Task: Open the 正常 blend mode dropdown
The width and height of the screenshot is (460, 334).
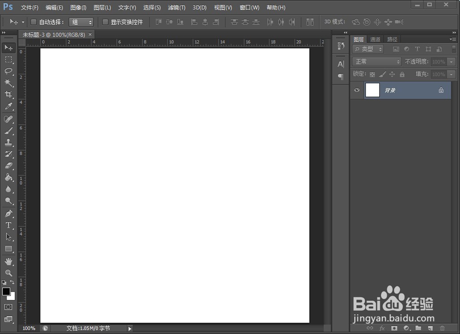Action: pyautogui.click(x=377, y=62)
